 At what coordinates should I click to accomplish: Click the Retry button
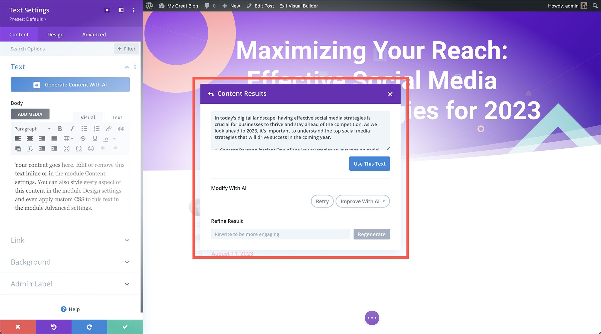pos(322,201)
